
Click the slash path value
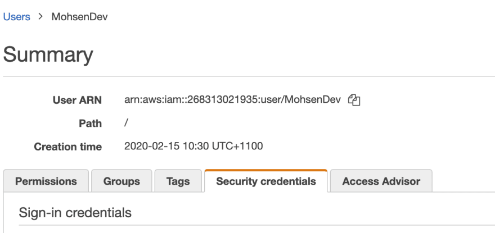[x=126, y=123]
